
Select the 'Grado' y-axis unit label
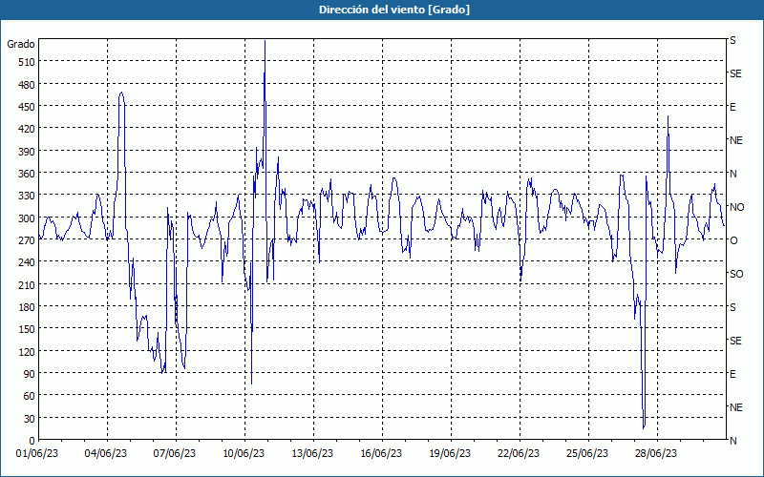point(21,44)
